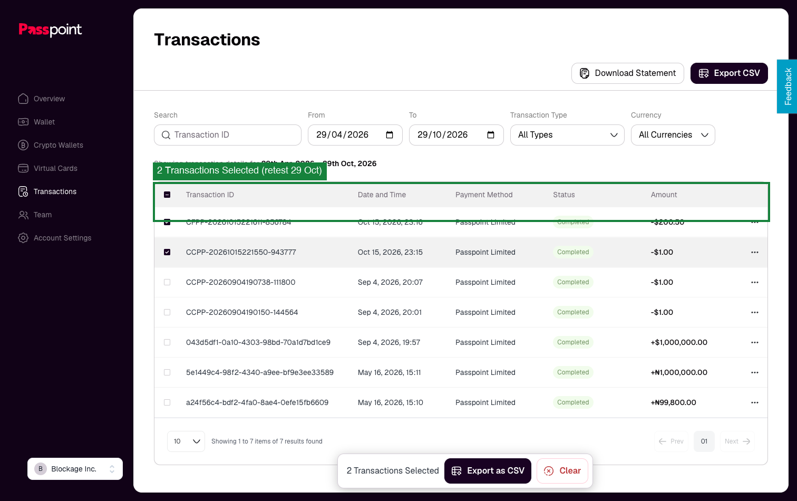The width and height of the screenshot is (797, 501).
Task: Open the Feedback side tab
Action: (x=787, y=86)
